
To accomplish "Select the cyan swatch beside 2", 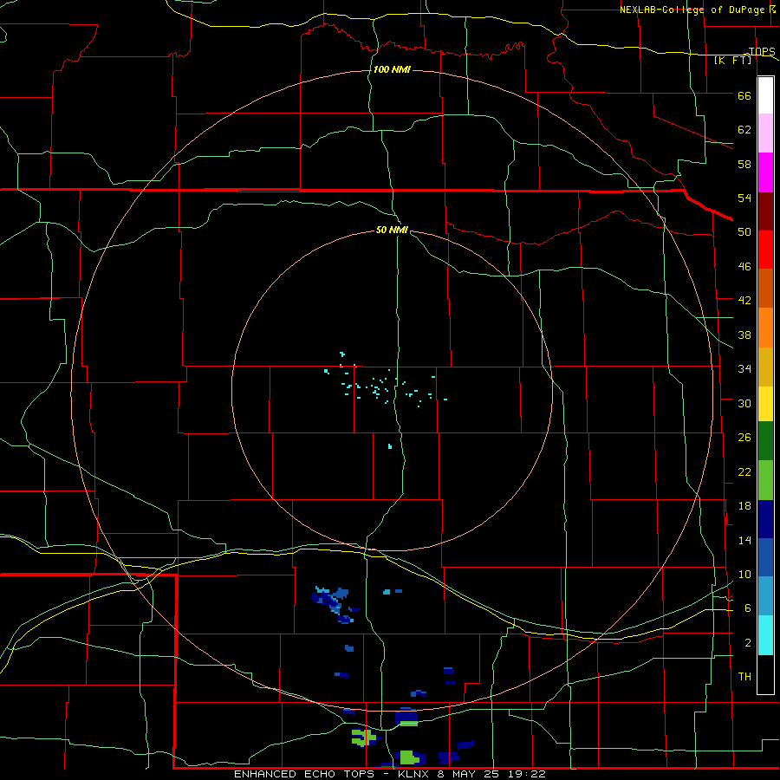I will tap(765, 635).
